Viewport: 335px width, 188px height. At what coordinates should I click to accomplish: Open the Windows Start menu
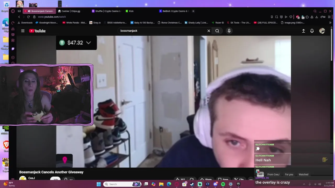(99, 184)
